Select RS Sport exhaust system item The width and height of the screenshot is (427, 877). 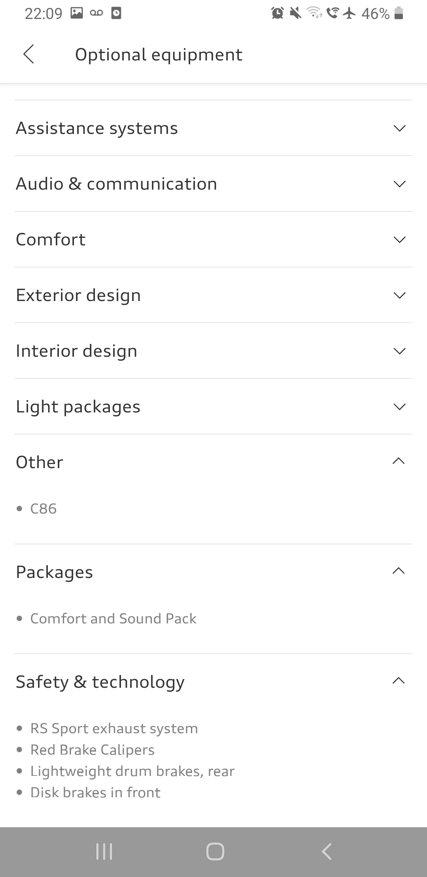coord(114,728)
